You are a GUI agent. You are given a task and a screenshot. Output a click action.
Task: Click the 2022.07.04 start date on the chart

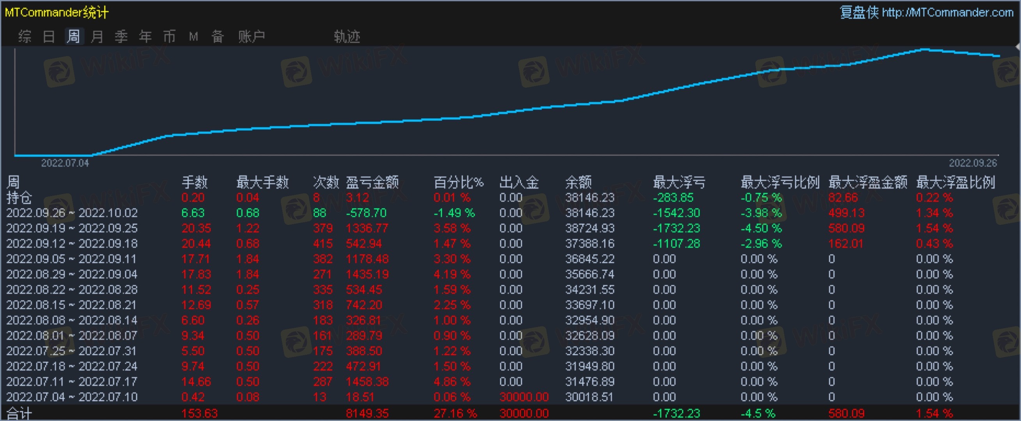click(x=65, y=163)
